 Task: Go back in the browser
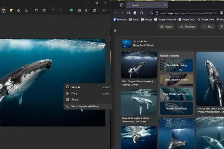pos(115,13)
